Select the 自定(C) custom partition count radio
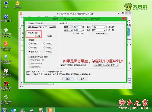The width and height of the screenshot is (152, 112). tap(30, 52)
